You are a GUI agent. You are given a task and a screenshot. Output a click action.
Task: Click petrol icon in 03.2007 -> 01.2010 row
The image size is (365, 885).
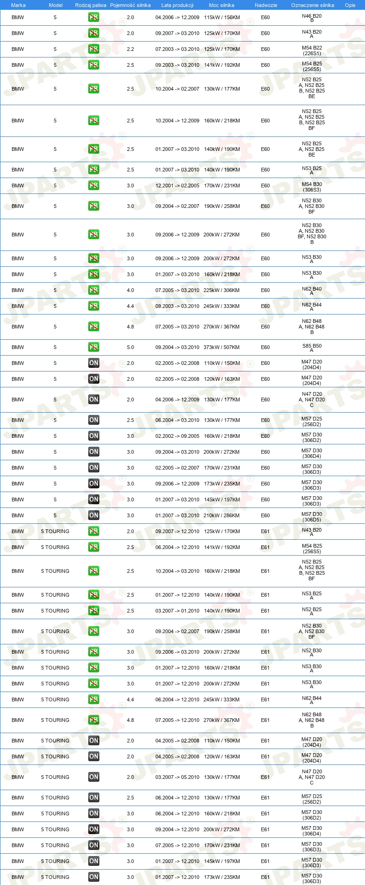94,611
